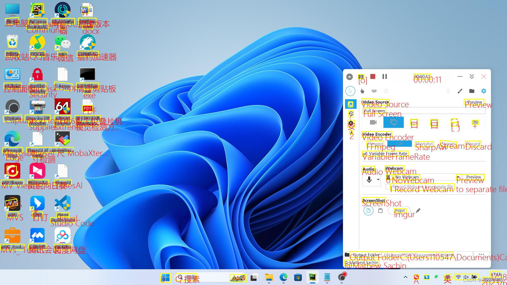Screen dimensions: 507x285
Task: Toggle the Audio microphone icon
Action: coord(369,180)
